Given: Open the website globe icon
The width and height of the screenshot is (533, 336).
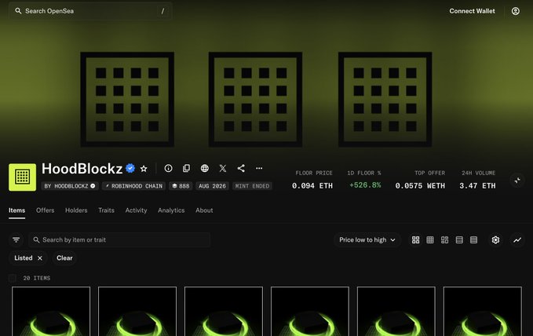Looking at the screenshot, I should 205,168.
